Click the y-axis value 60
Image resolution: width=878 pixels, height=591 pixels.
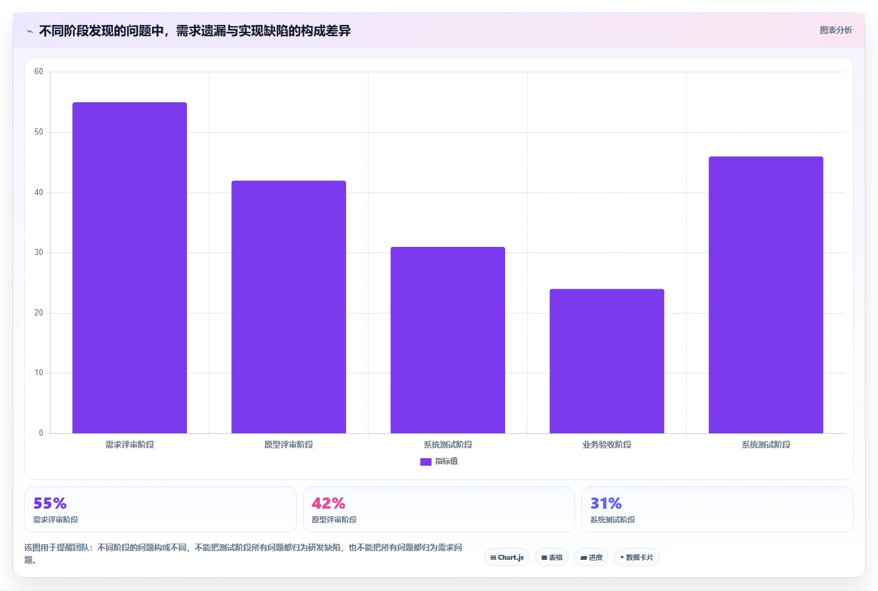click(39, 72)
